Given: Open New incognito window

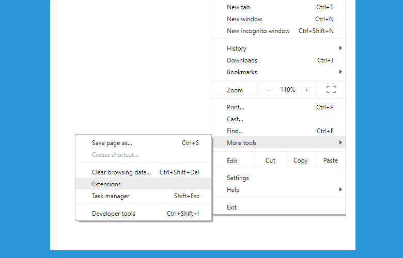Looking at the screenshot, I should point(278,31).
